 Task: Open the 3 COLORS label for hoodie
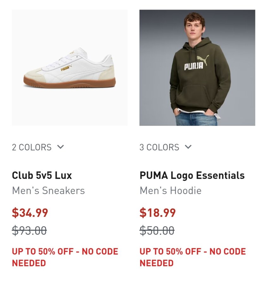coord(159,147)
